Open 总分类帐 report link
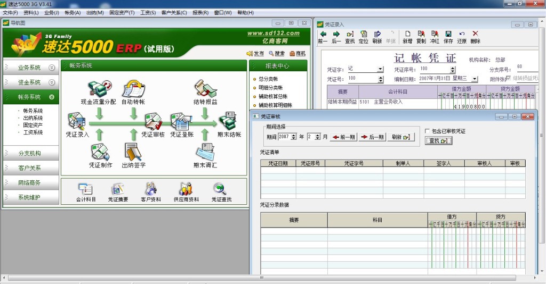This screenshot has width=546, height=284. 268,79
